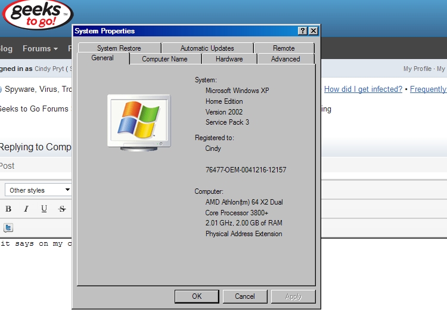Click the Bold formatting icon in editor
The width and height of the screenshot is (447, 328).
pos(8,209)
